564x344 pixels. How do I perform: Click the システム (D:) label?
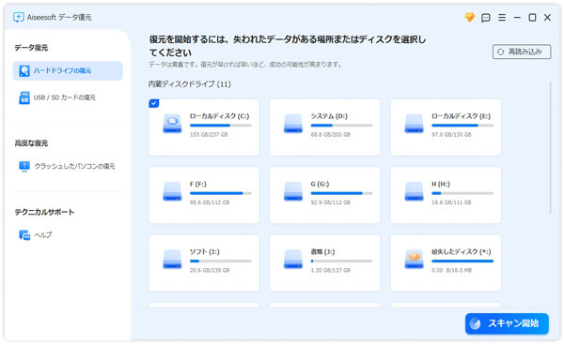click(x=329, y=116)
